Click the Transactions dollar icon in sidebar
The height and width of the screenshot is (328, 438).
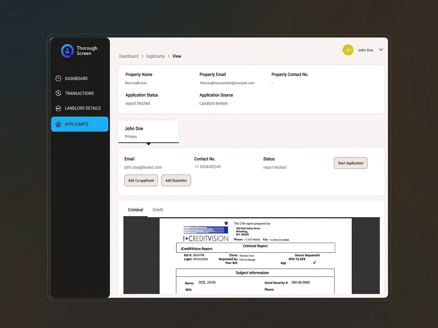click(x=58, y=93)
